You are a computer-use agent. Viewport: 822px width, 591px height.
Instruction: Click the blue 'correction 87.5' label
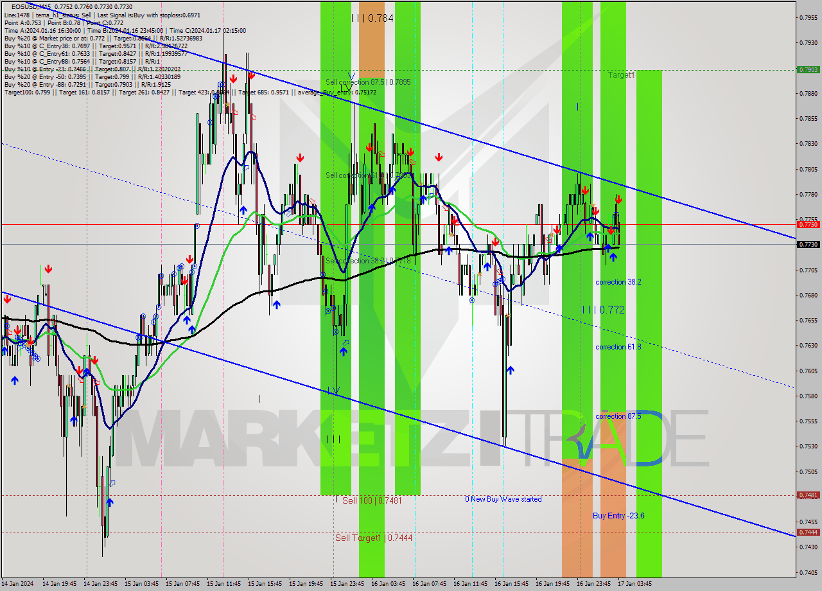pyautogui.click(x=618, y=416)
